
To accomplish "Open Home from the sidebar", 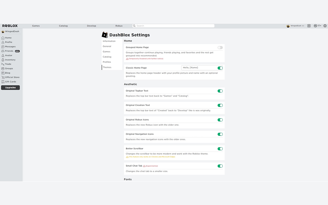I will 8,38.
